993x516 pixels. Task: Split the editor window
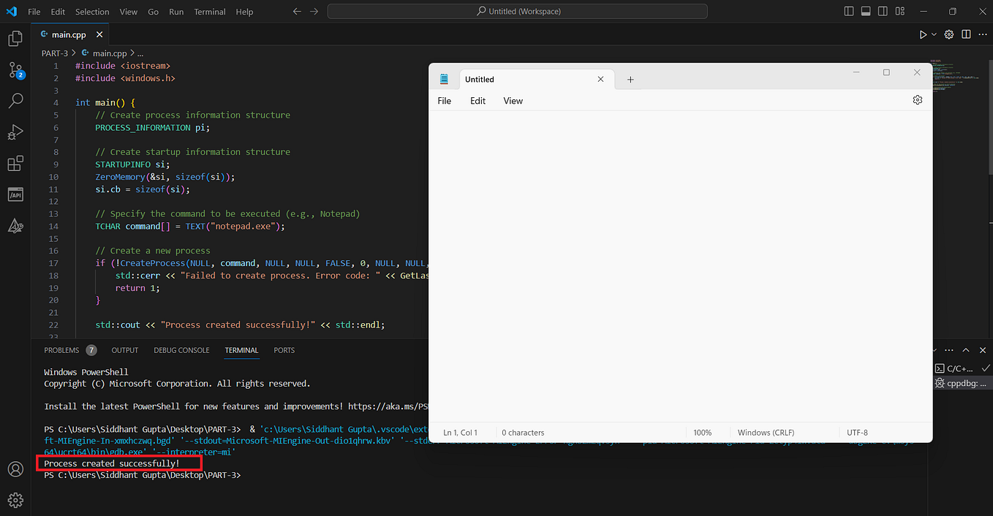click(x=965, y=34)
